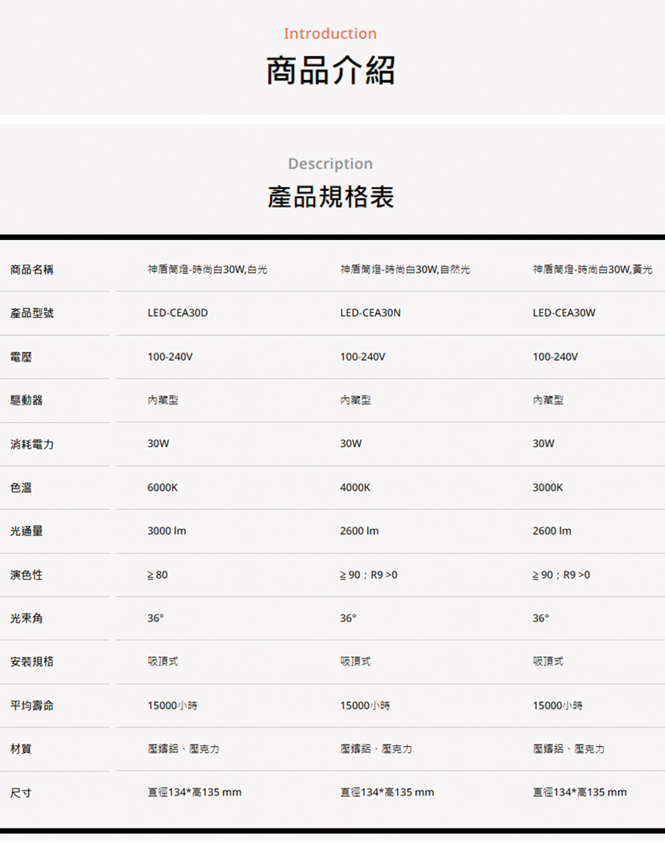Click the orange Introduction label
The image size is (665, 858).
330,34
